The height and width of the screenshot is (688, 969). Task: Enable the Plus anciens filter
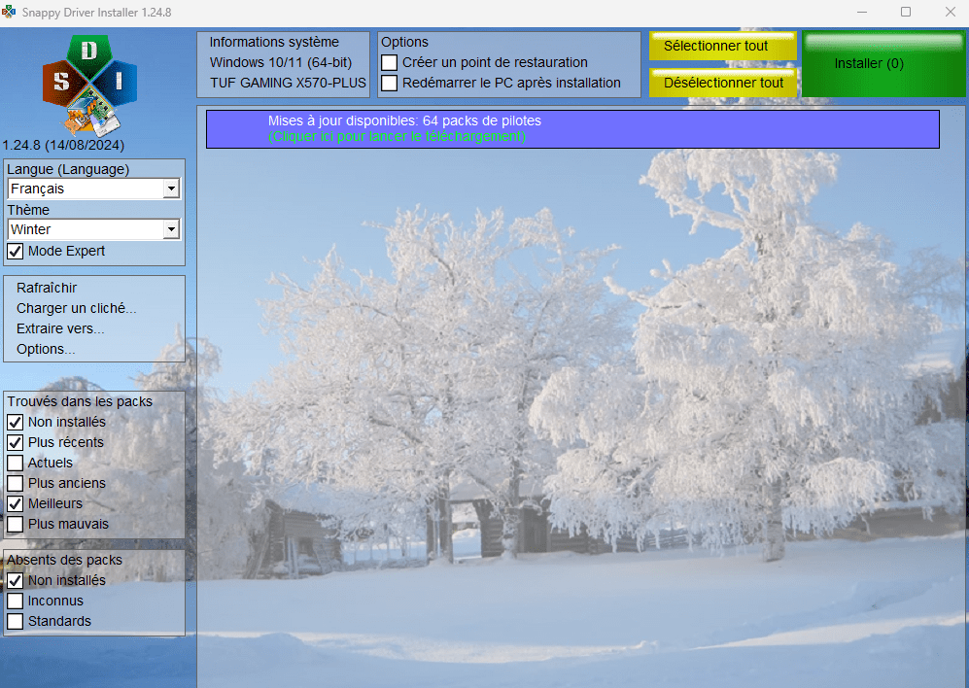[16, 484]
